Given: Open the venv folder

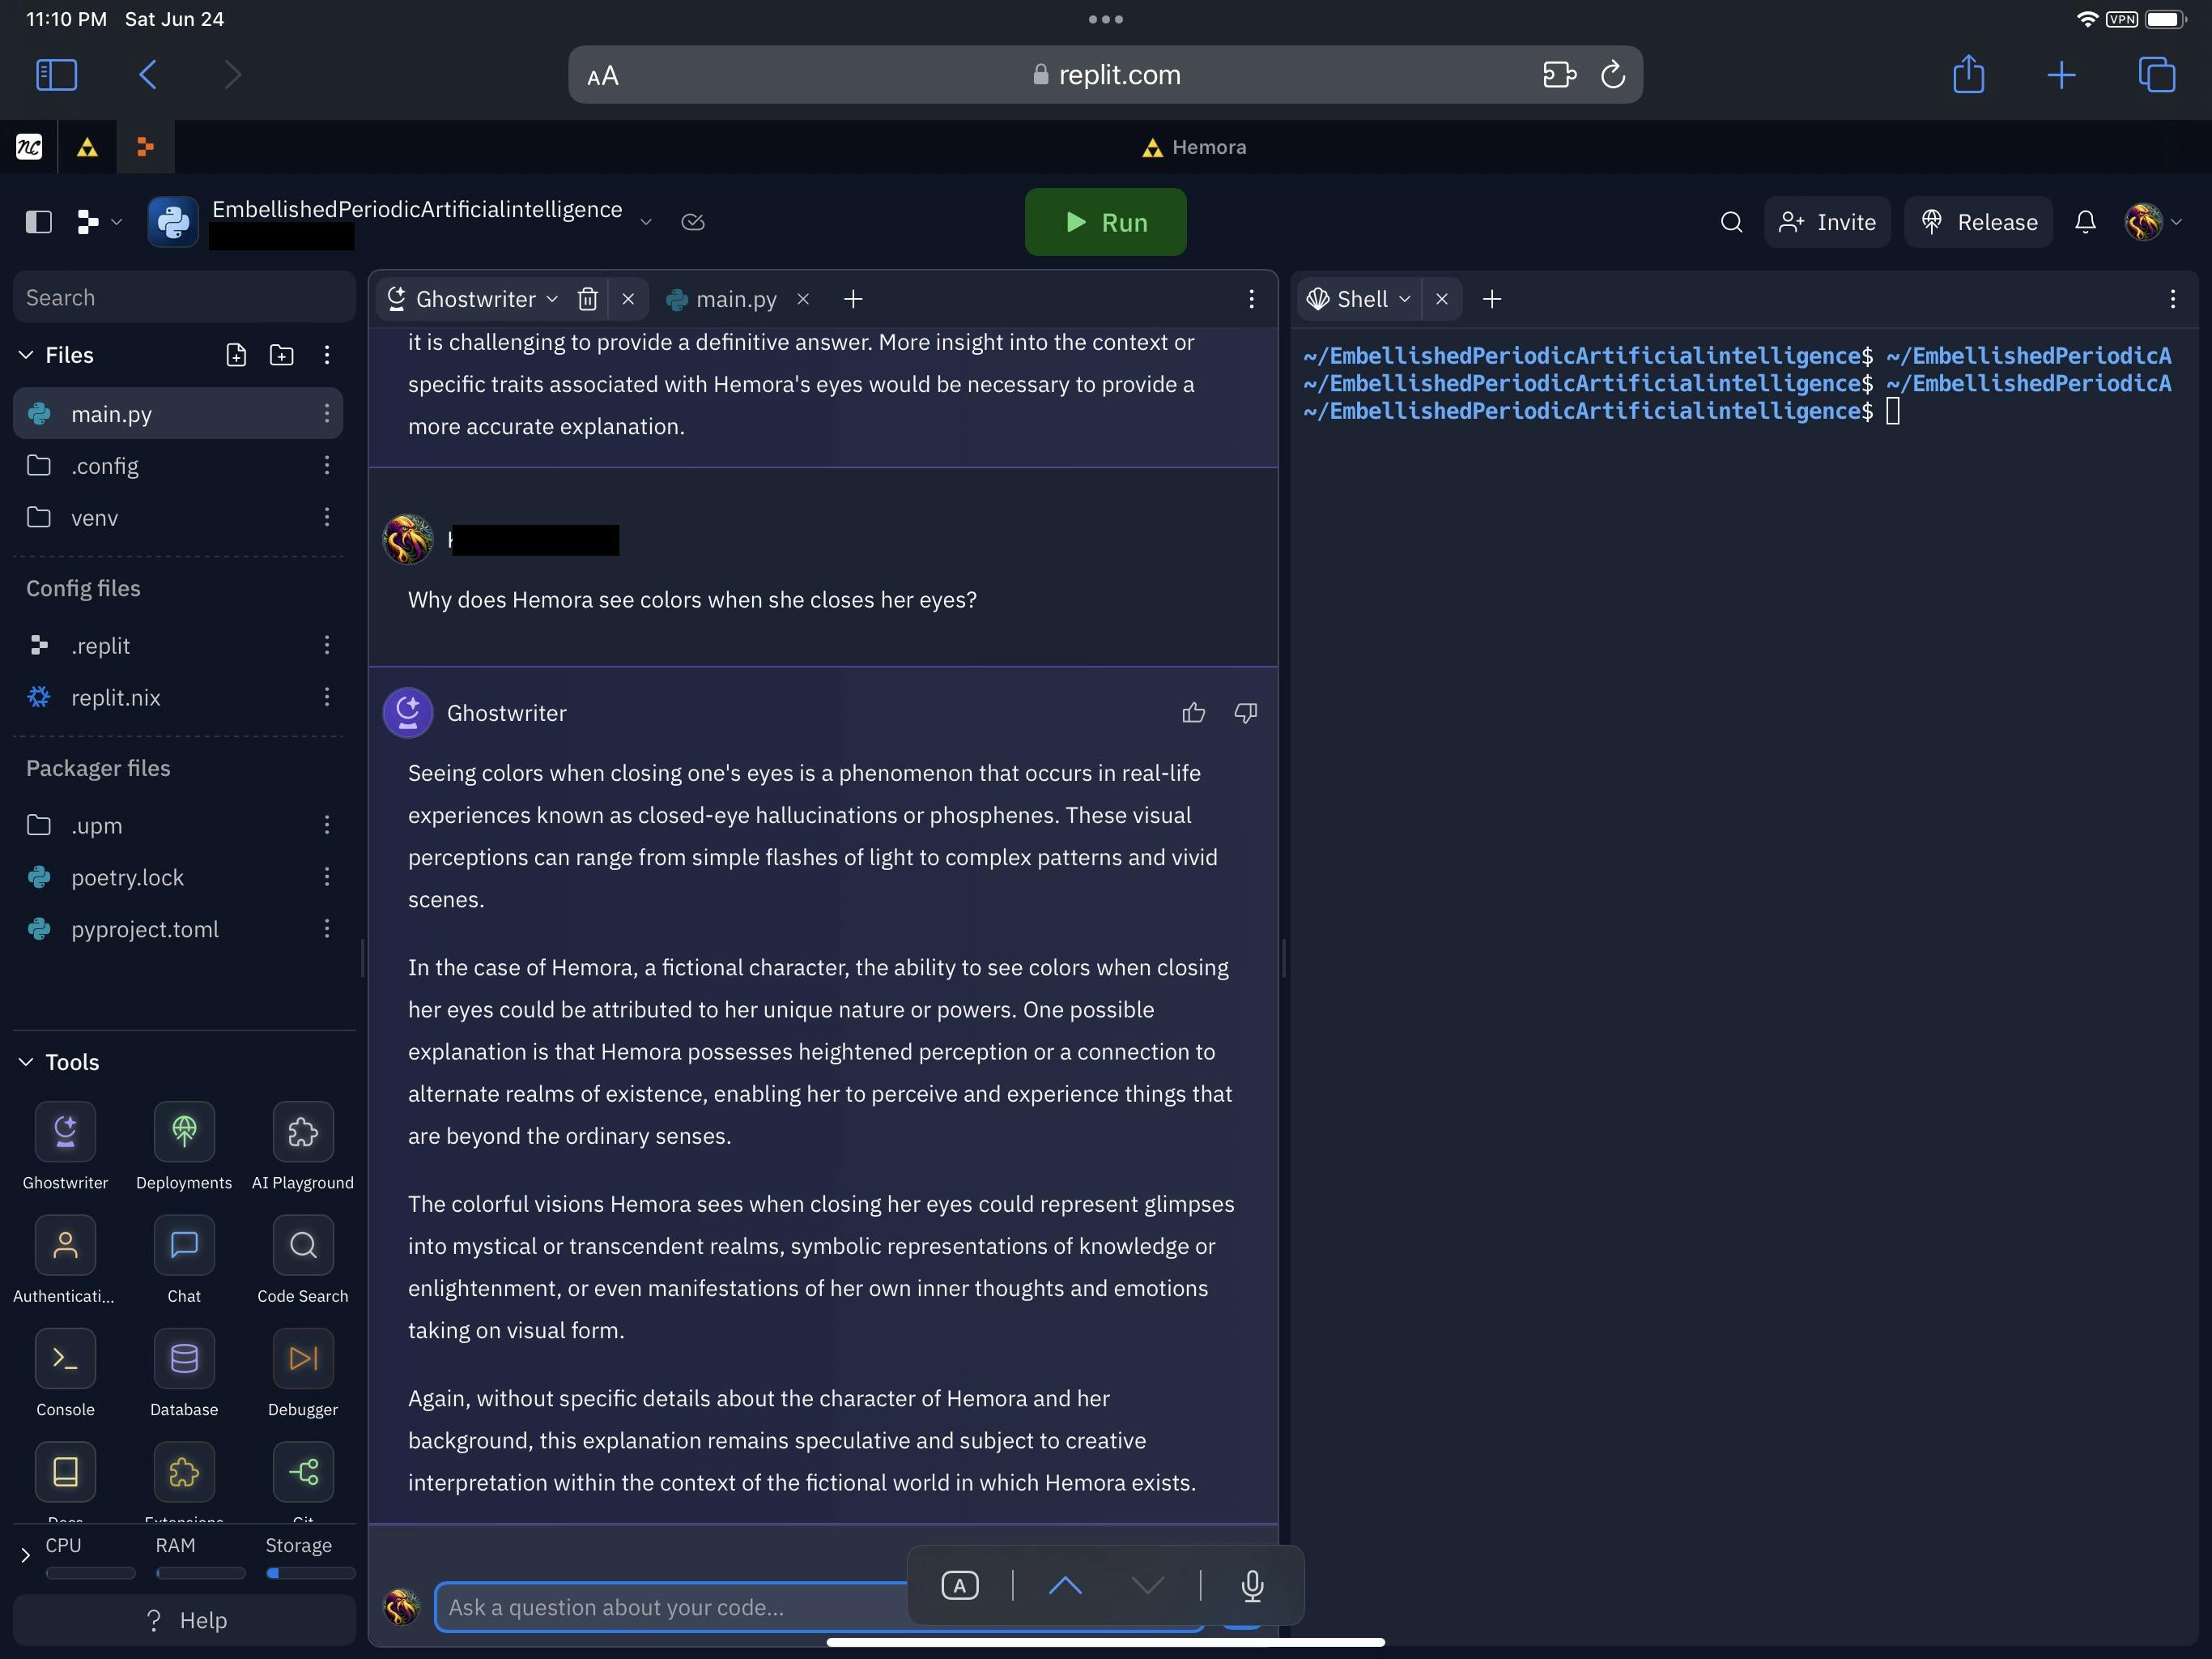Looking at the screenshot, I should [177, 518].
